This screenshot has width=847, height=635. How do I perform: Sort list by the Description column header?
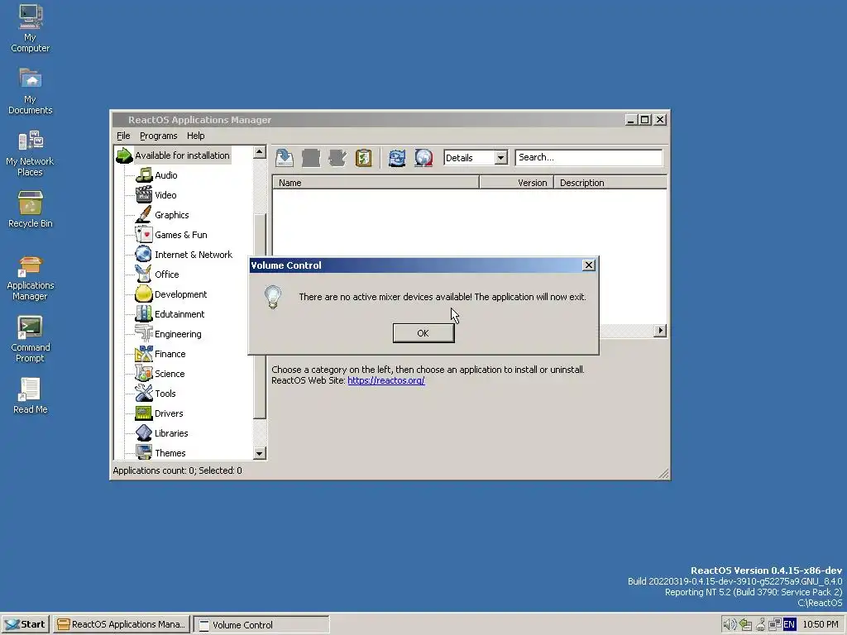610,183
